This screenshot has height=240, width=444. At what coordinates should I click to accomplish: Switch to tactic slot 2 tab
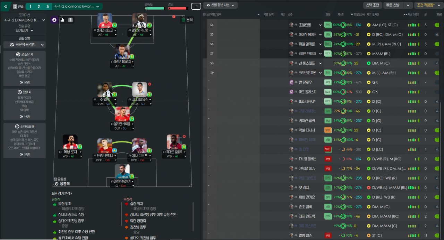(x=39, y=7)
